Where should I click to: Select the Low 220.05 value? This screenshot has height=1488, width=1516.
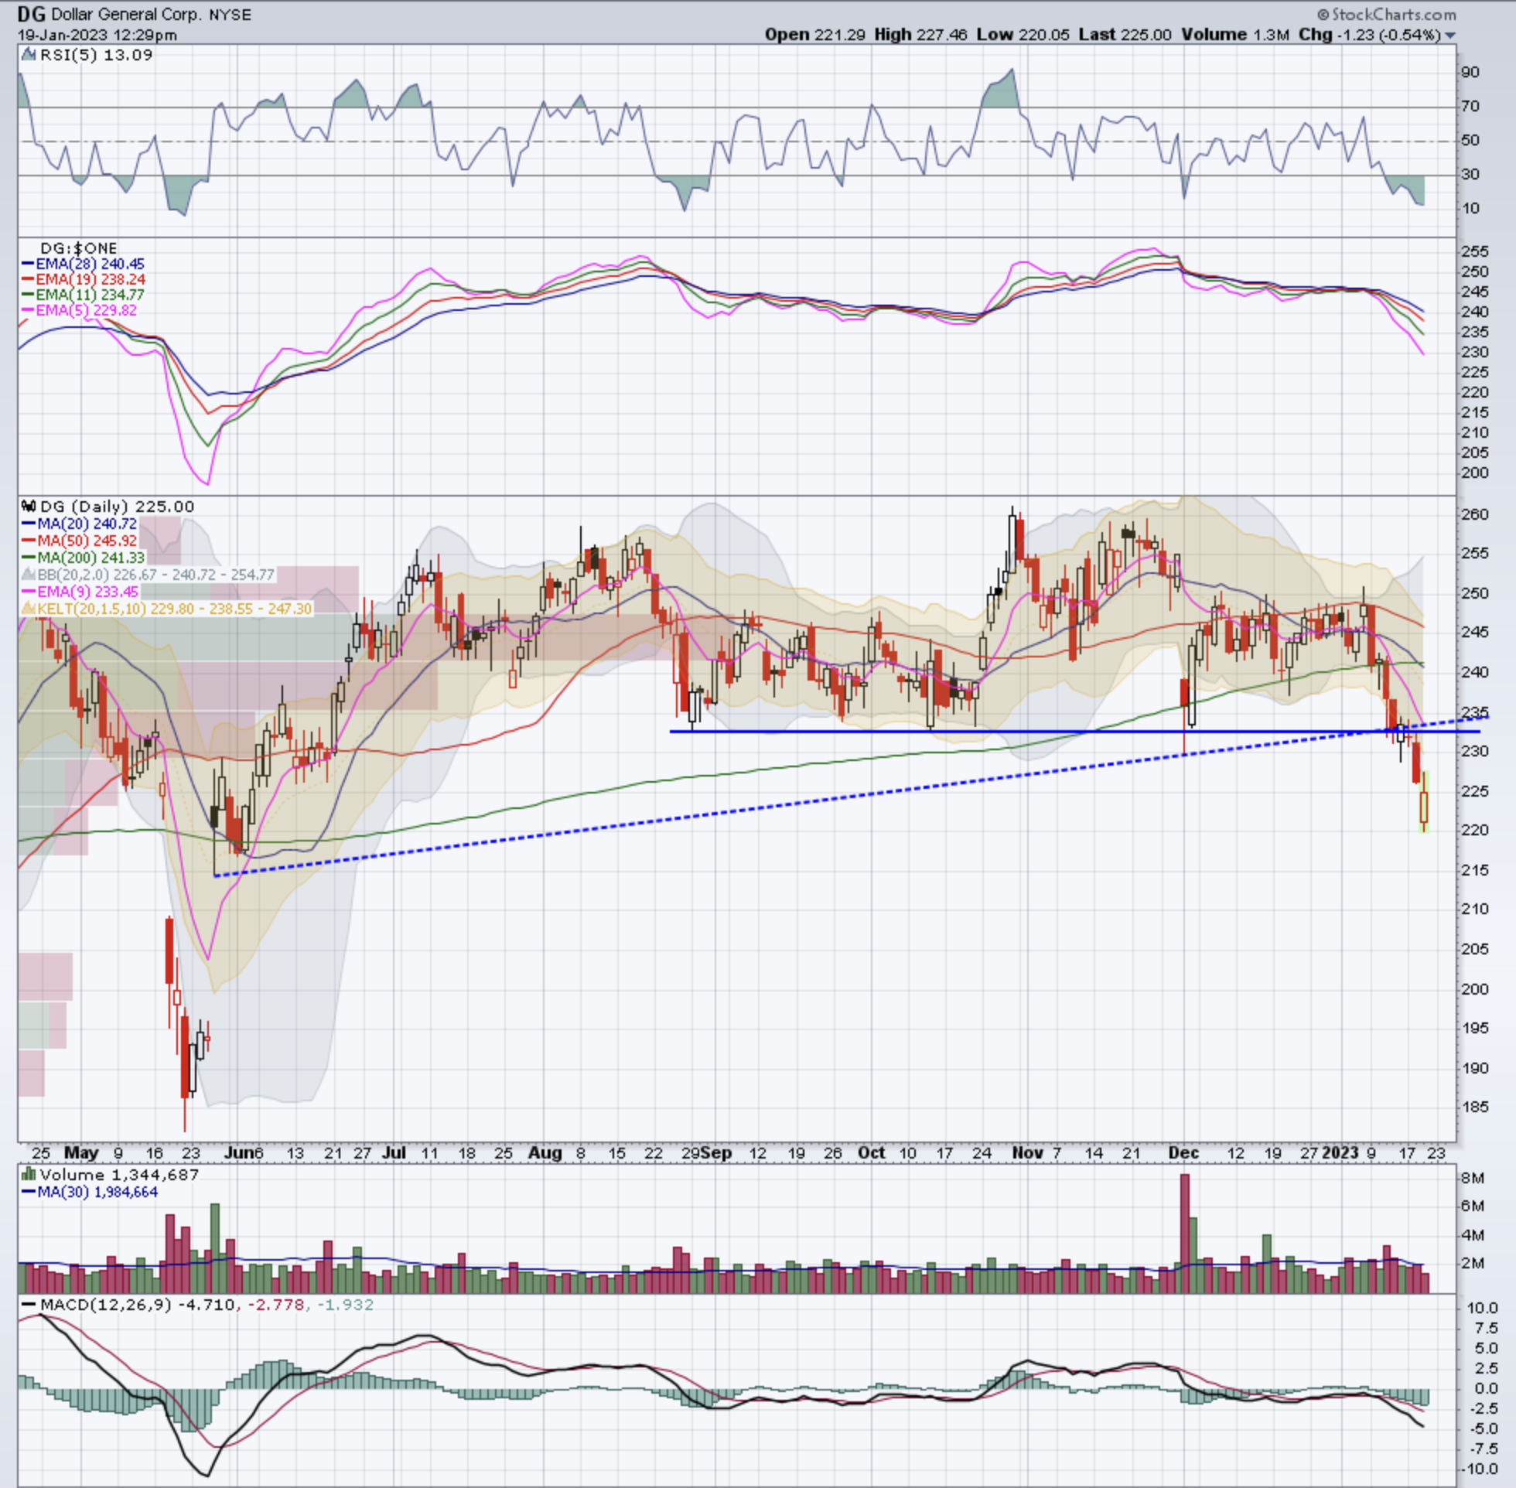1023,34
